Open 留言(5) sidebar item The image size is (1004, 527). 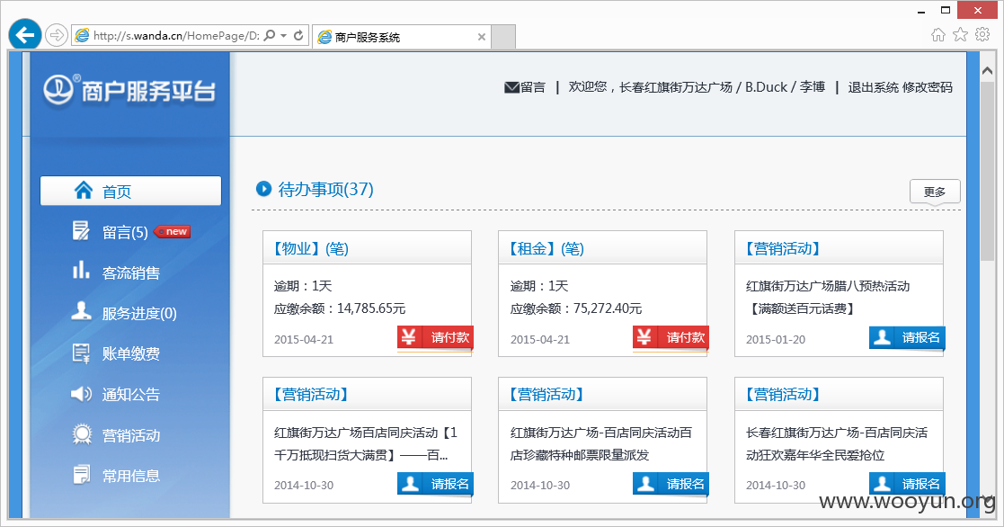tap(125, 232)
